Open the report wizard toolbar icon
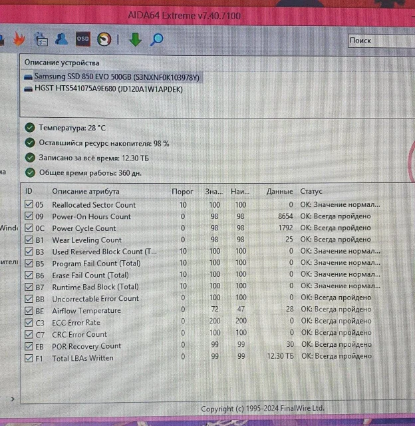Viewport: 415px width, 426px height. (x=41, y=39)
